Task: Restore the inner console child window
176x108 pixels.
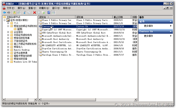Action: [x=167, y=8]
